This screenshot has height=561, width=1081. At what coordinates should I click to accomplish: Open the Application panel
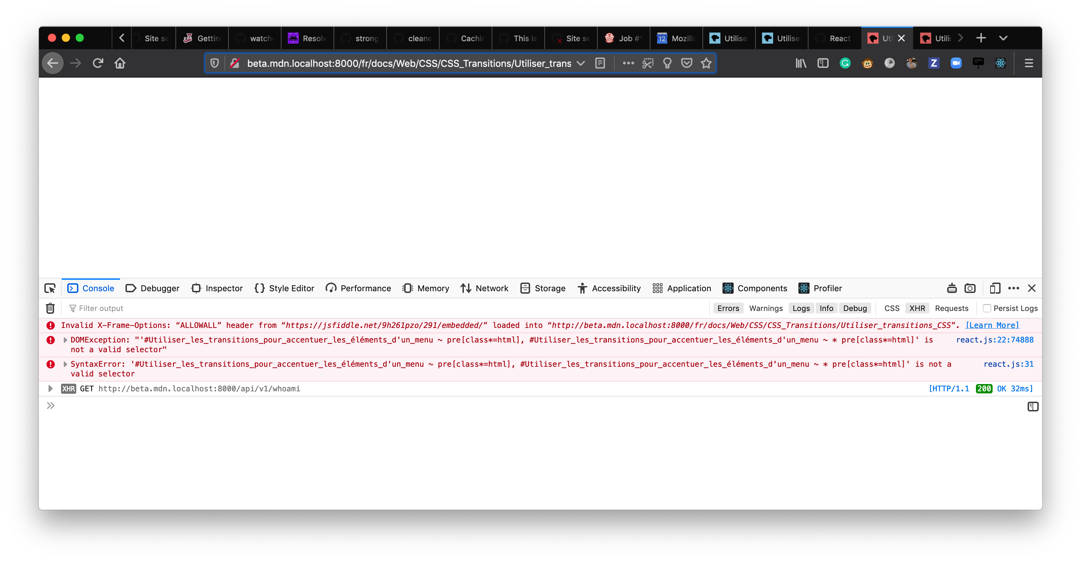pyautogui.click(x=682, y=288)
